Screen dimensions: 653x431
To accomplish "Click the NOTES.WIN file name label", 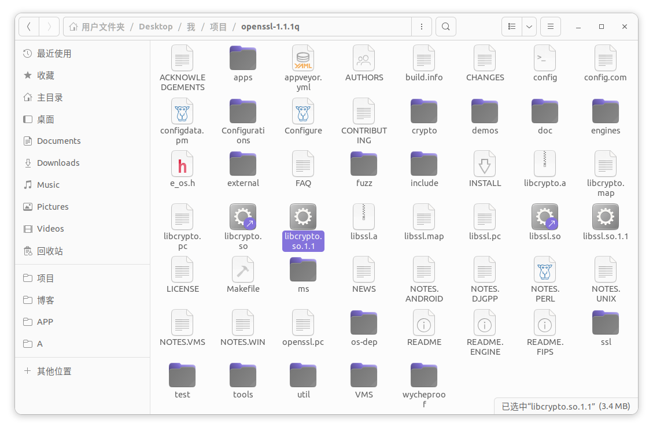I will pos(243,342).
